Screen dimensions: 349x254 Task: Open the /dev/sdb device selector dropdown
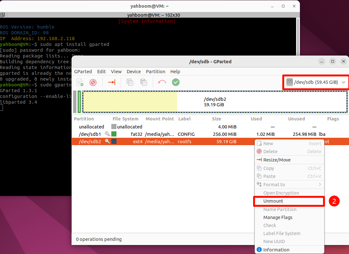[x=316, y=82]
